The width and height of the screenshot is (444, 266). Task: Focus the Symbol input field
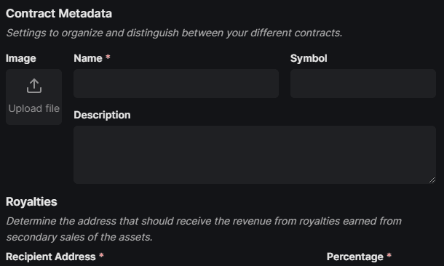tap(363, 84)
